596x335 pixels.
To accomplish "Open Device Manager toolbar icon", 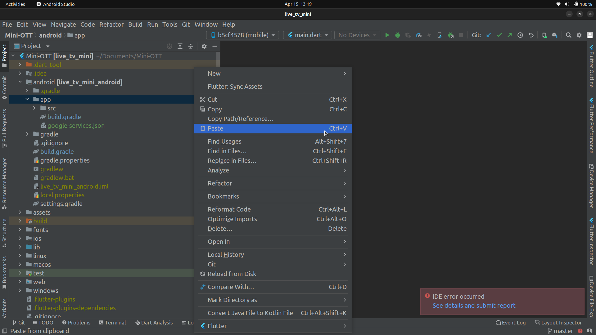I will (544, 35).
